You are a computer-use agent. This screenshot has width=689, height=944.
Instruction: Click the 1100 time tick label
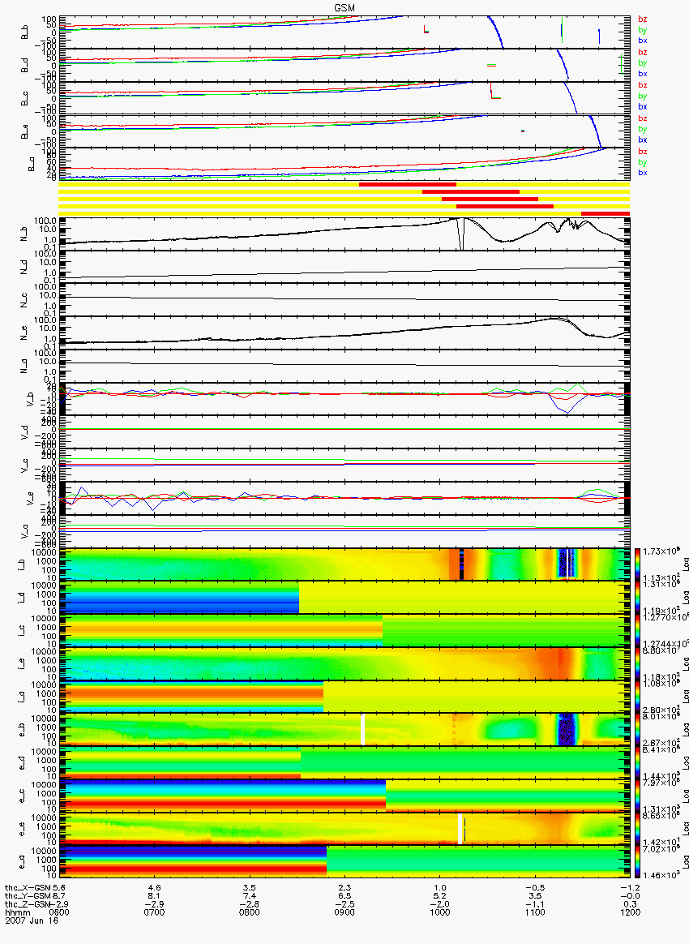tap(535, 912)
